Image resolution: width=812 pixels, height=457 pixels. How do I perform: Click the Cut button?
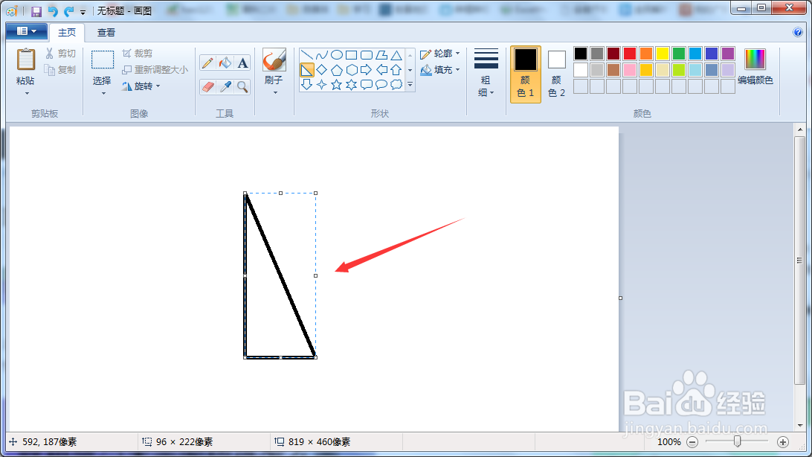click(60, 54)
